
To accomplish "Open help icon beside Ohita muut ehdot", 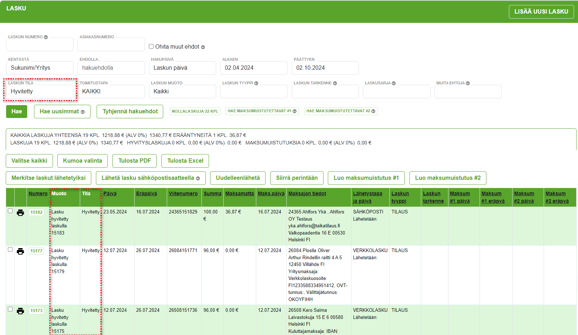I will 203,47.
